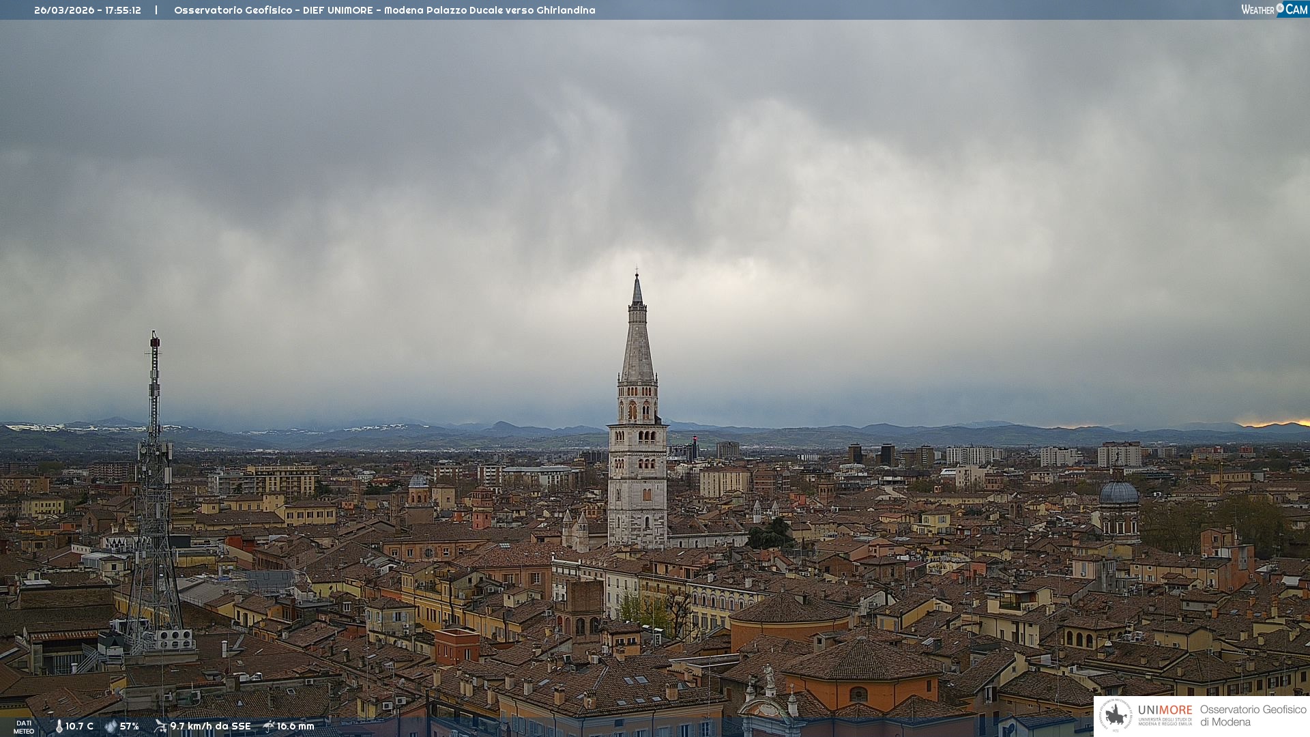Click the 9.7 km/h da SSE wind reading
The width and height of the screenshot is (1310, 737).
click(210, 726)
